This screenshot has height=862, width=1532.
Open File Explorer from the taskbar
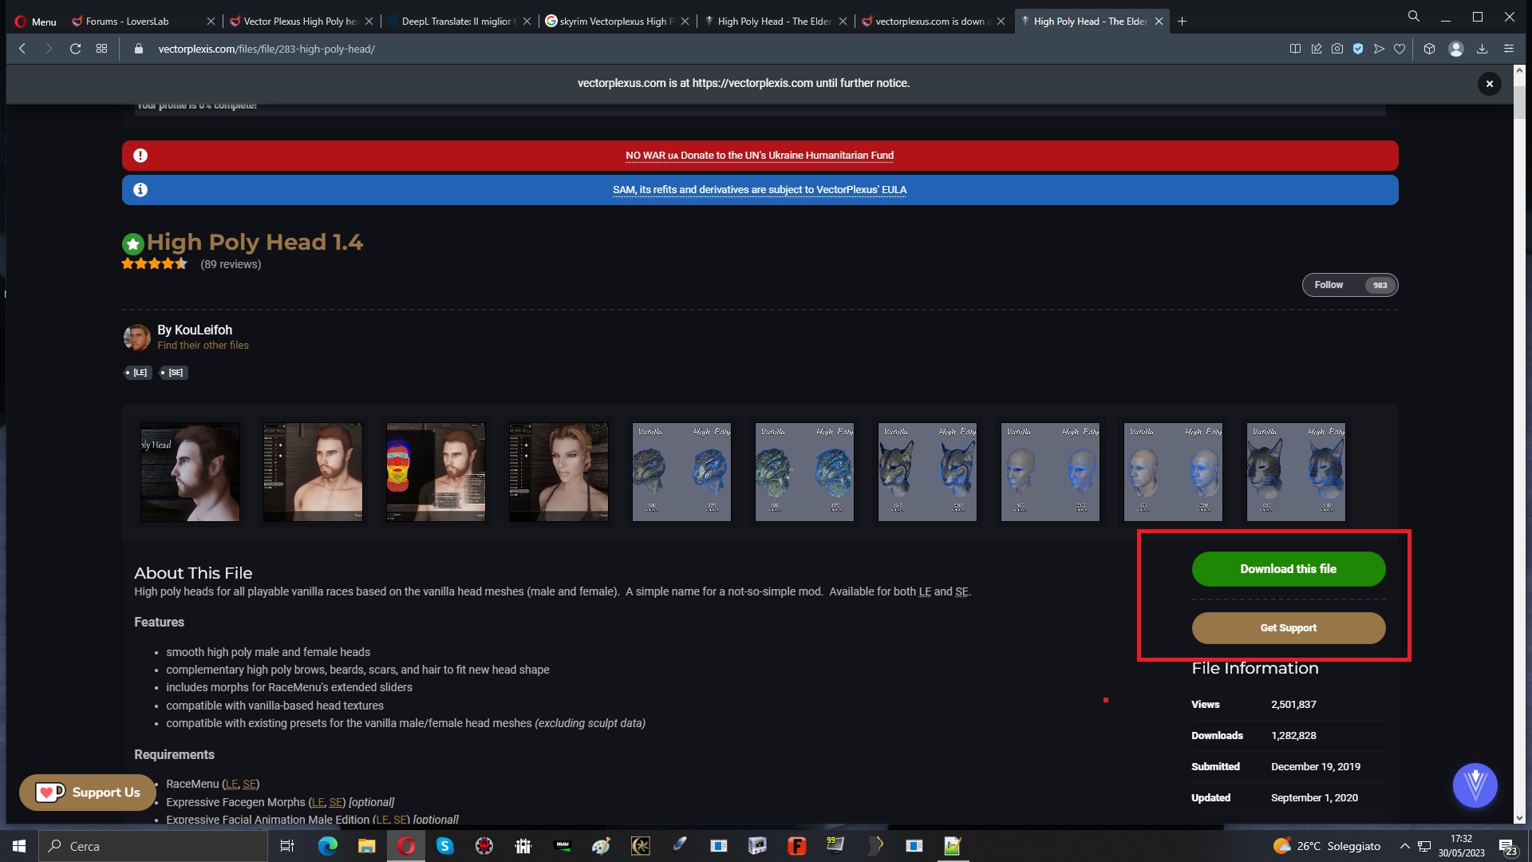366,846
